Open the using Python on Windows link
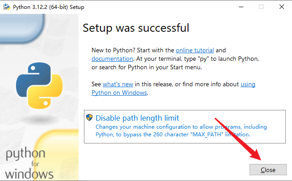The image size is (292, 181). pyautogui.click(x=248, y=84)
